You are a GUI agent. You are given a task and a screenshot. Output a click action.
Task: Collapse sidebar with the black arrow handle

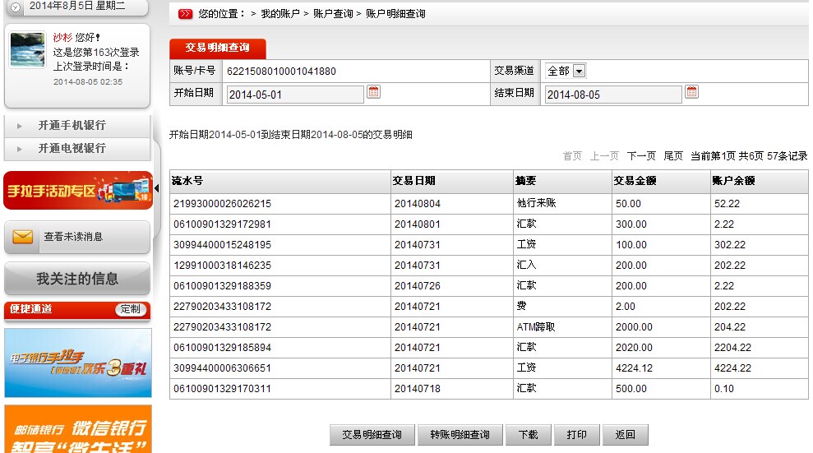pos(157,190)
